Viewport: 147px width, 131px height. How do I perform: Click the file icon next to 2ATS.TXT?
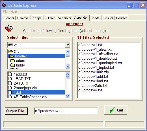pyautogui.click(x=10, y=83)
